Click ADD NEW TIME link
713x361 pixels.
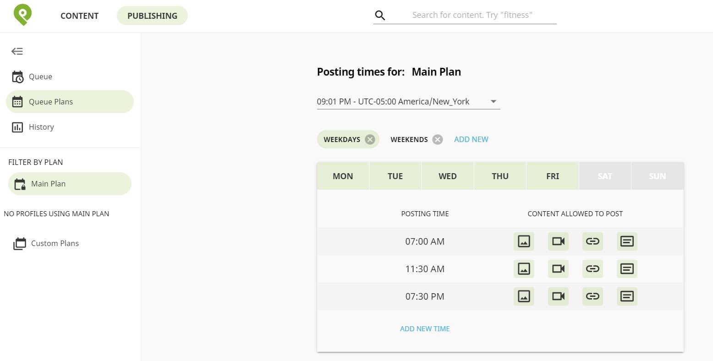425,328
